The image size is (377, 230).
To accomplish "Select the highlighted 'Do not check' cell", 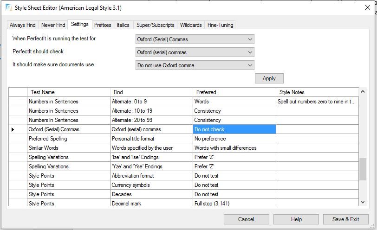I will tap(234, 129).
